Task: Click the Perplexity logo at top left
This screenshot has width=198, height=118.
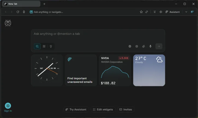Action: point(8,23)
